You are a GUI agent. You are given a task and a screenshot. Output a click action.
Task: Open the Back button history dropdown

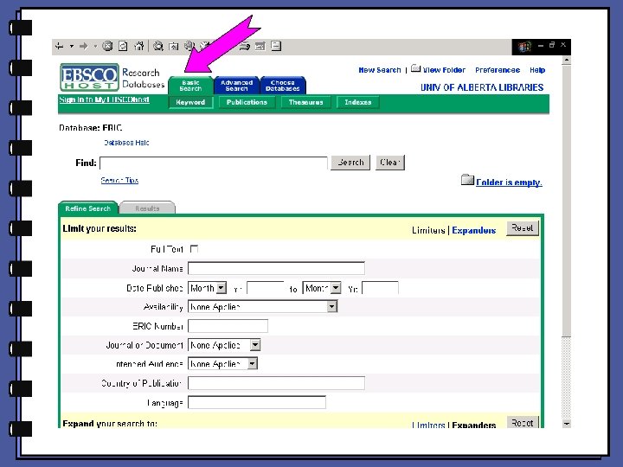pos(72,47)
